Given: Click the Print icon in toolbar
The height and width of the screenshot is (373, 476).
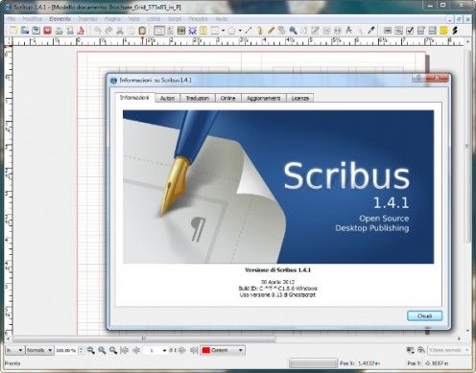Looking at the screenshot, I should click(x=59, y=31).
